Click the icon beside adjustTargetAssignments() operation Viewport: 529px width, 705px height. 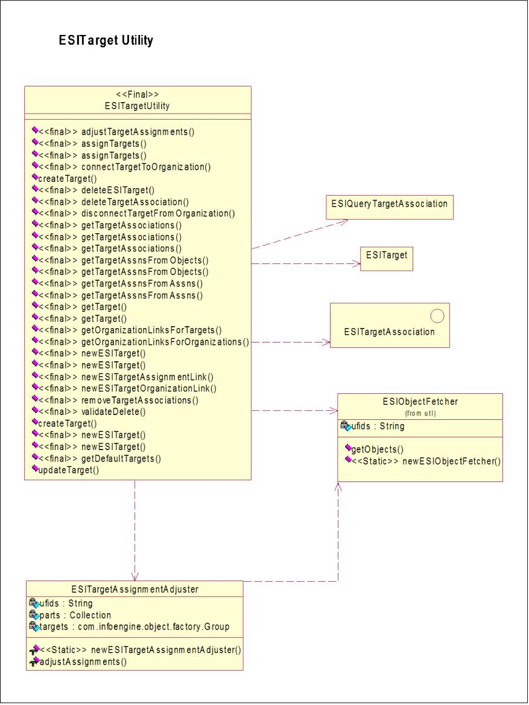(x=35, y=131)
